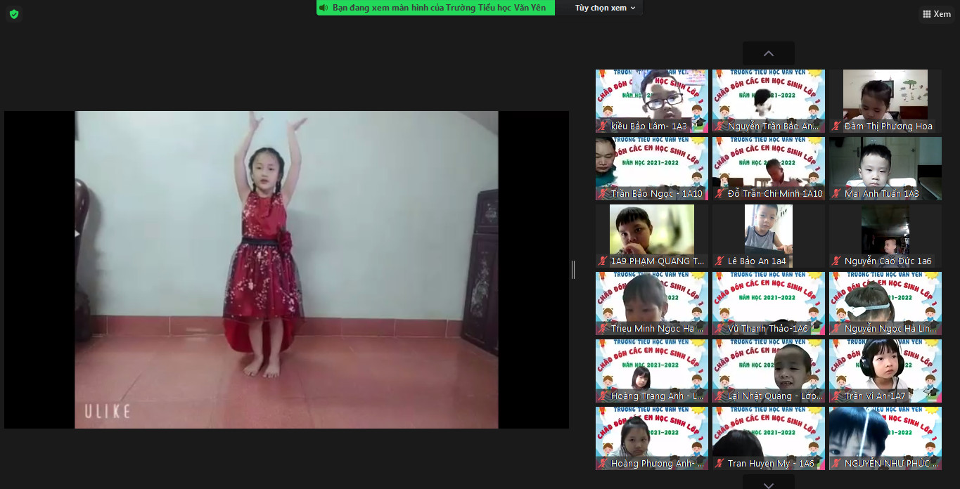Click the speaker icon in the green sharing banner
Screen dimensions: 960x489
[x=324, y=8]
